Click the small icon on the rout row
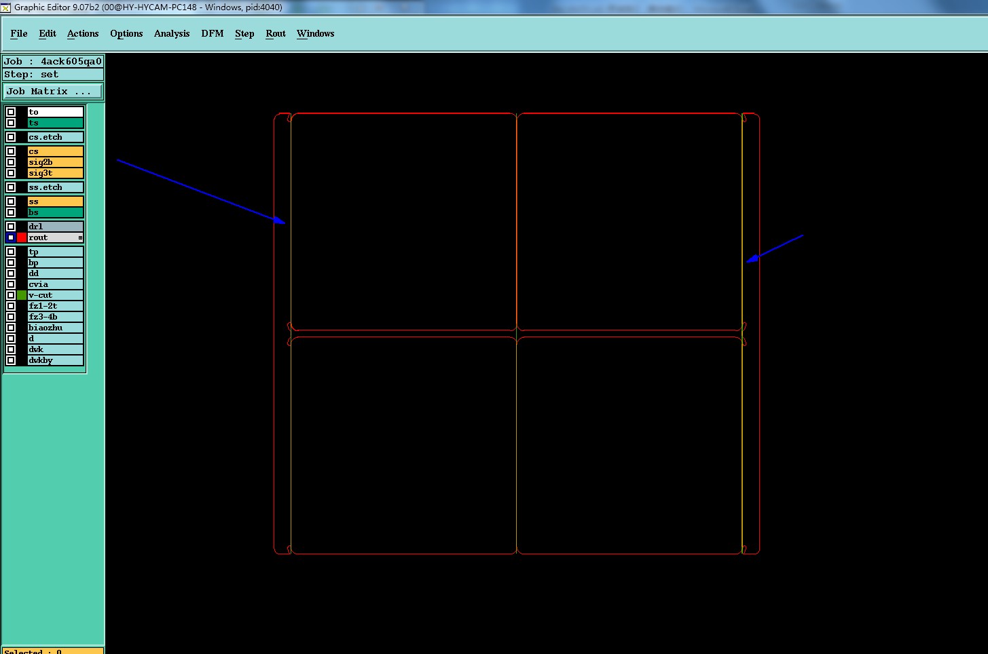The height and width of the screenshot is (654, 988). (80, 237)
